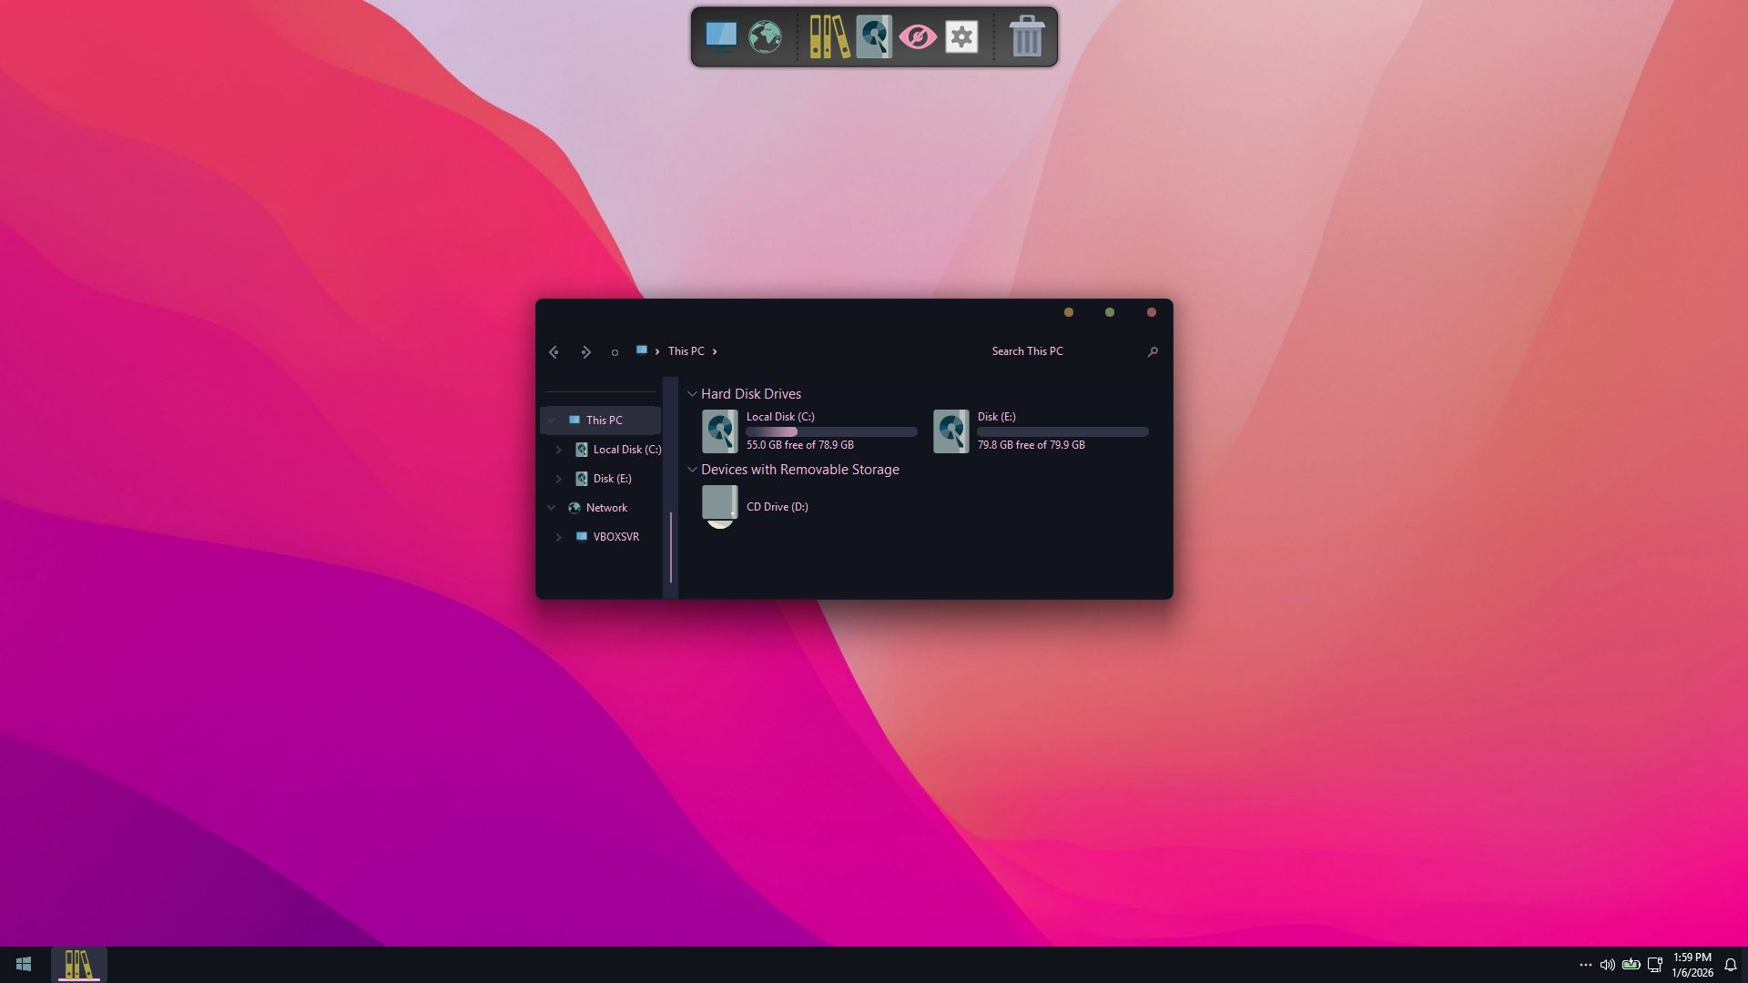This screenshot has height=983, width=1748.
Task: Toggle the pink crossed-eye hidden files icon
Action: [x=918, y=36]
